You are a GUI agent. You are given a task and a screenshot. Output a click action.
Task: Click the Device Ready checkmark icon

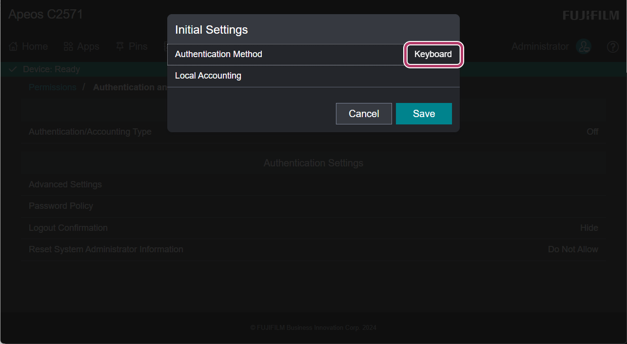[13, 69]
